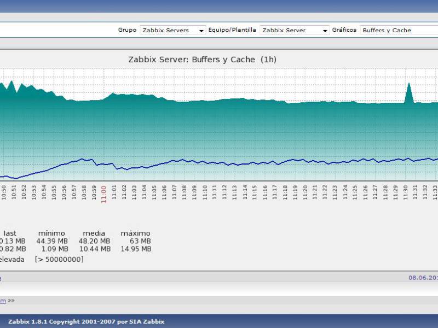438x328 pixels.
Task: Click the Gráficos label beside the graph selector
Action: [344, 30]
